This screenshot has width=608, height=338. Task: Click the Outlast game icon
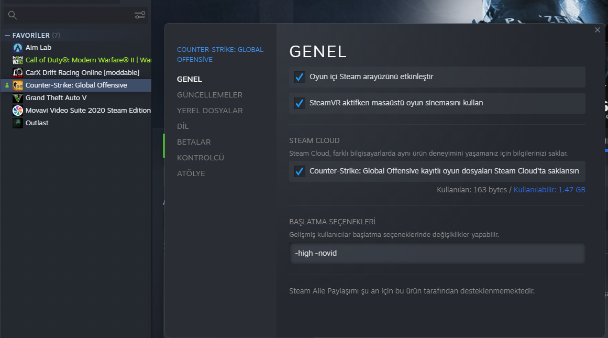(x=18, y=123)
